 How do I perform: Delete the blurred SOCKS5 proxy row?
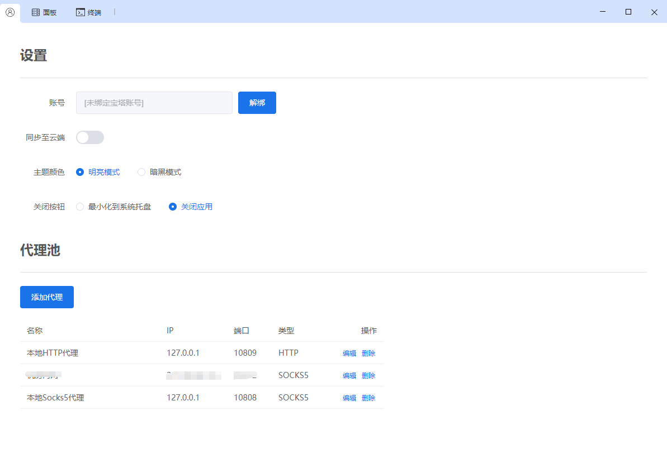(x=368, y=375)
